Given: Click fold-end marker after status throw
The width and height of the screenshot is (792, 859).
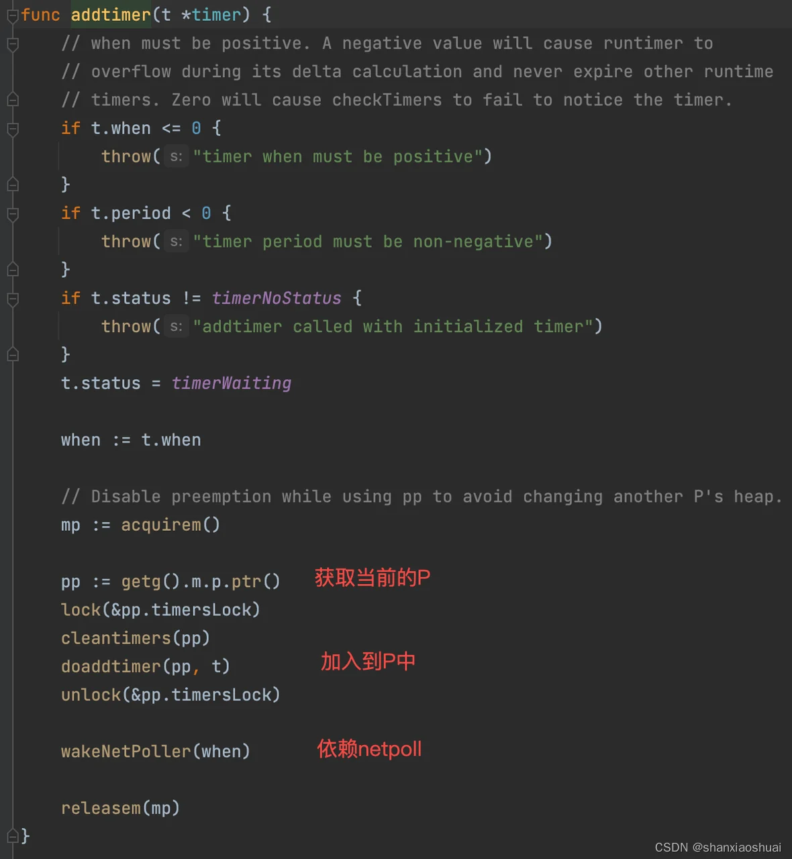Looking at the screenshot, I should (12, 354).
